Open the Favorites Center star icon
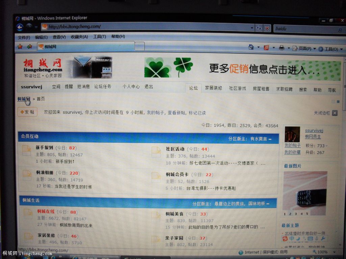Viewport: 346px width, 259px height. coord(20,47)
